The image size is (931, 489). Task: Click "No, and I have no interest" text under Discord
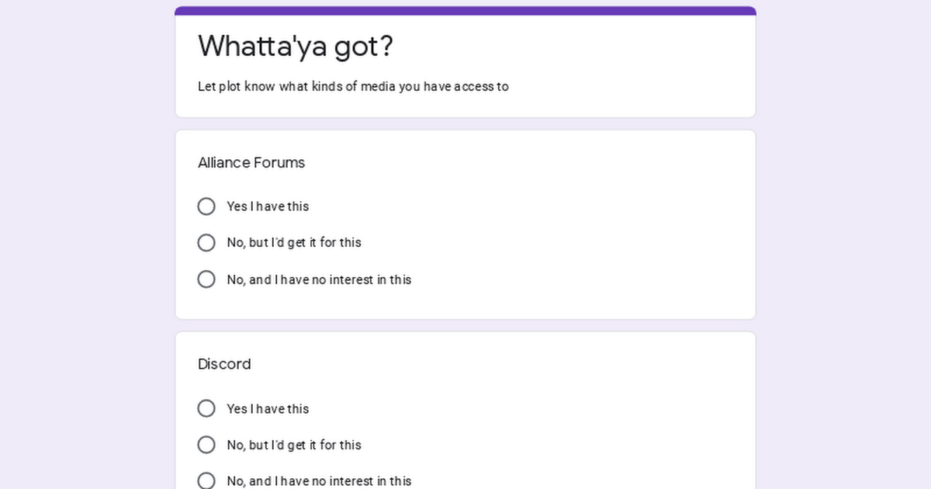(319, 481)
